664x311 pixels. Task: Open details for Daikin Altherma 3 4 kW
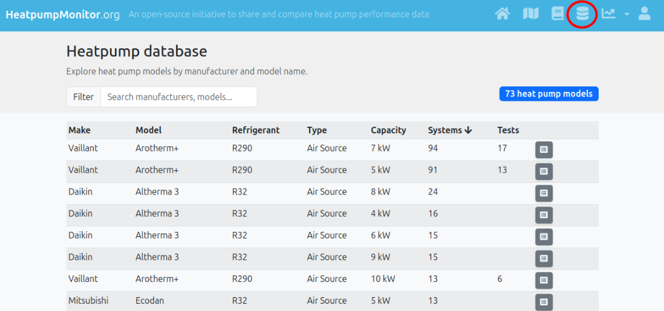coord(544,215)
